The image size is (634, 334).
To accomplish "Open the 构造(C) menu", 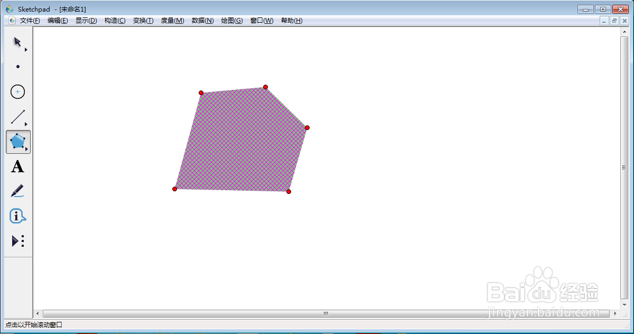I will tap(115, 21).
